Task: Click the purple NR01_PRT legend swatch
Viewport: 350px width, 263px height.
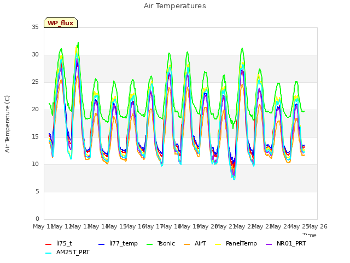Action: (269, 244)
